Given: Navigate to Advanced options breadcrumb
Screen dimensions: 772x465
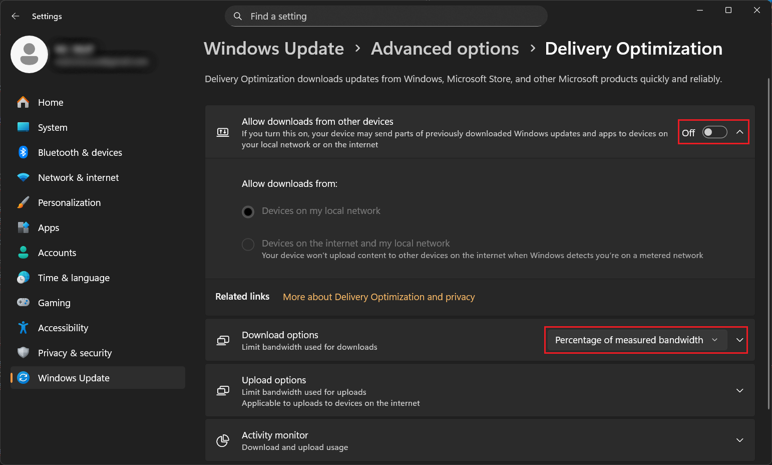Looking at the screenshot, I should pos(445,49).
